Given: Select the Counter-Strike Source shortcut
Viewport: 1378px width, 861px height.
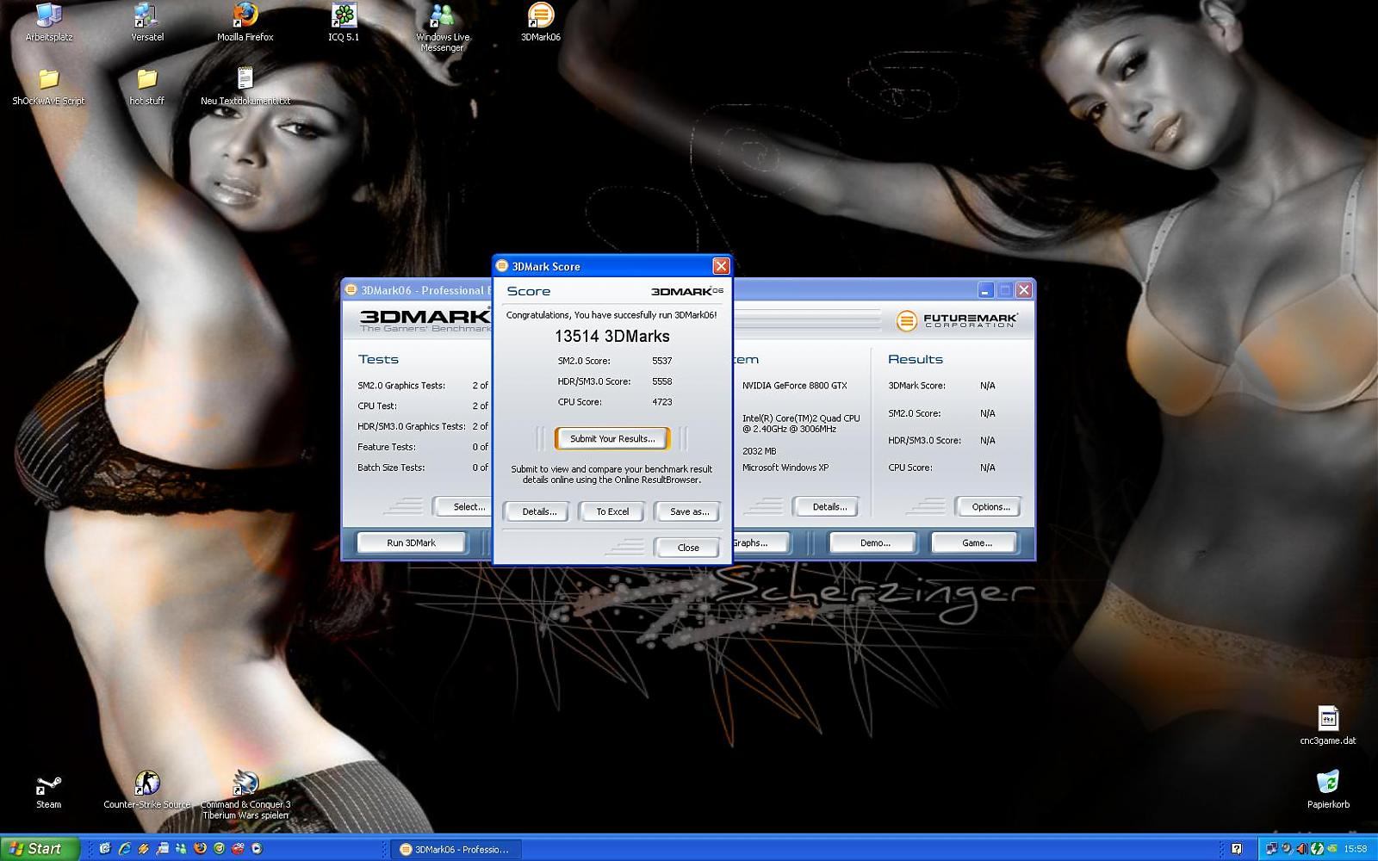Looking at the screenshot, I should tap(147, 790).
